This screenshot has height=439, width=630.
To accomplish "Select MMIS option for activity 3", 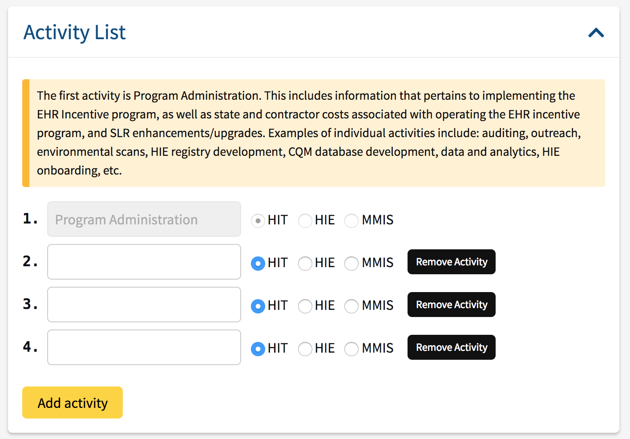I will [351, 306].
